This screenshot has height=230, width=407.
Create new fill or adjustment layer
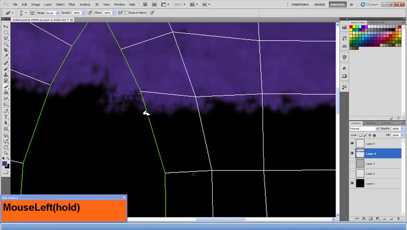(x=378, y=218)
